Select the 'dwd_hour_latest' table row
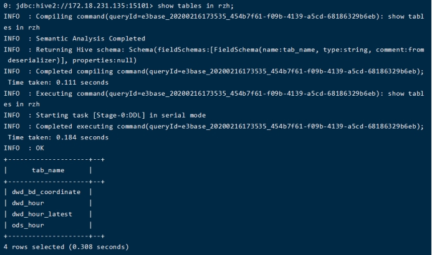Screen dimensions: 432x255 [x=42, y=214]
